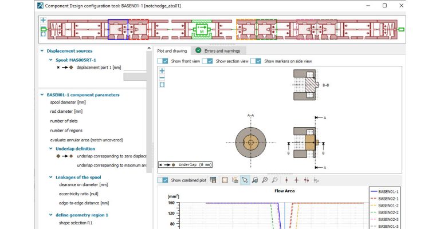Open the Errors and warnings tab
440x229 pixels.
click(219, 51)
